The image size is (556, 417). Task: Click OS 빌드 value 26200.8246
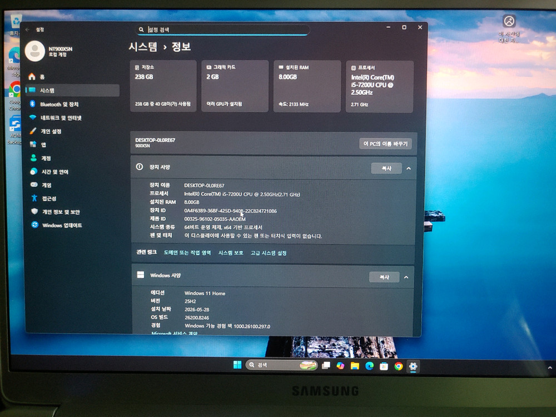[197, 317]
